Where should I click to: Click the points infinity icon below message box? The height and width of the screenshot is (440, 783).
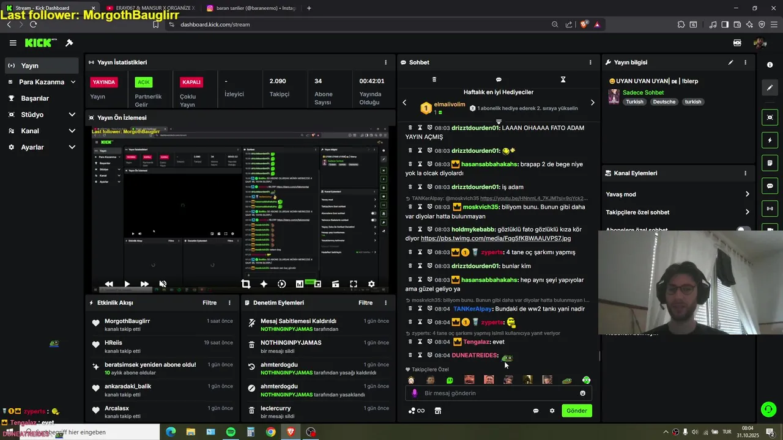417,411
